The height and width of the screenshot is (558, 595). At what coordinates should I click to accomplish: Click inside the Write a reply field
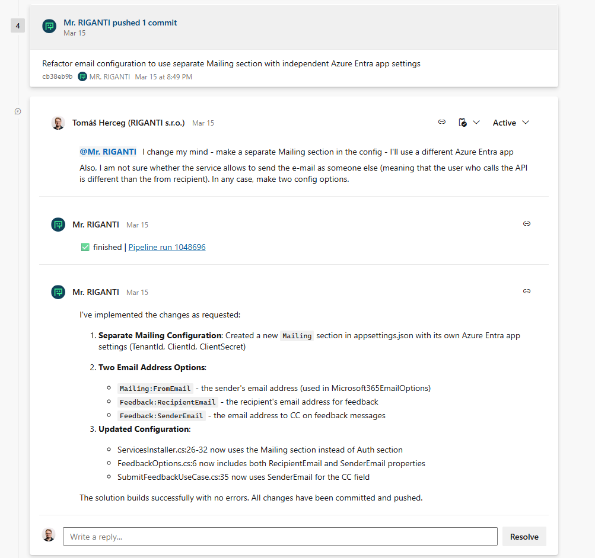coord(279,536)
